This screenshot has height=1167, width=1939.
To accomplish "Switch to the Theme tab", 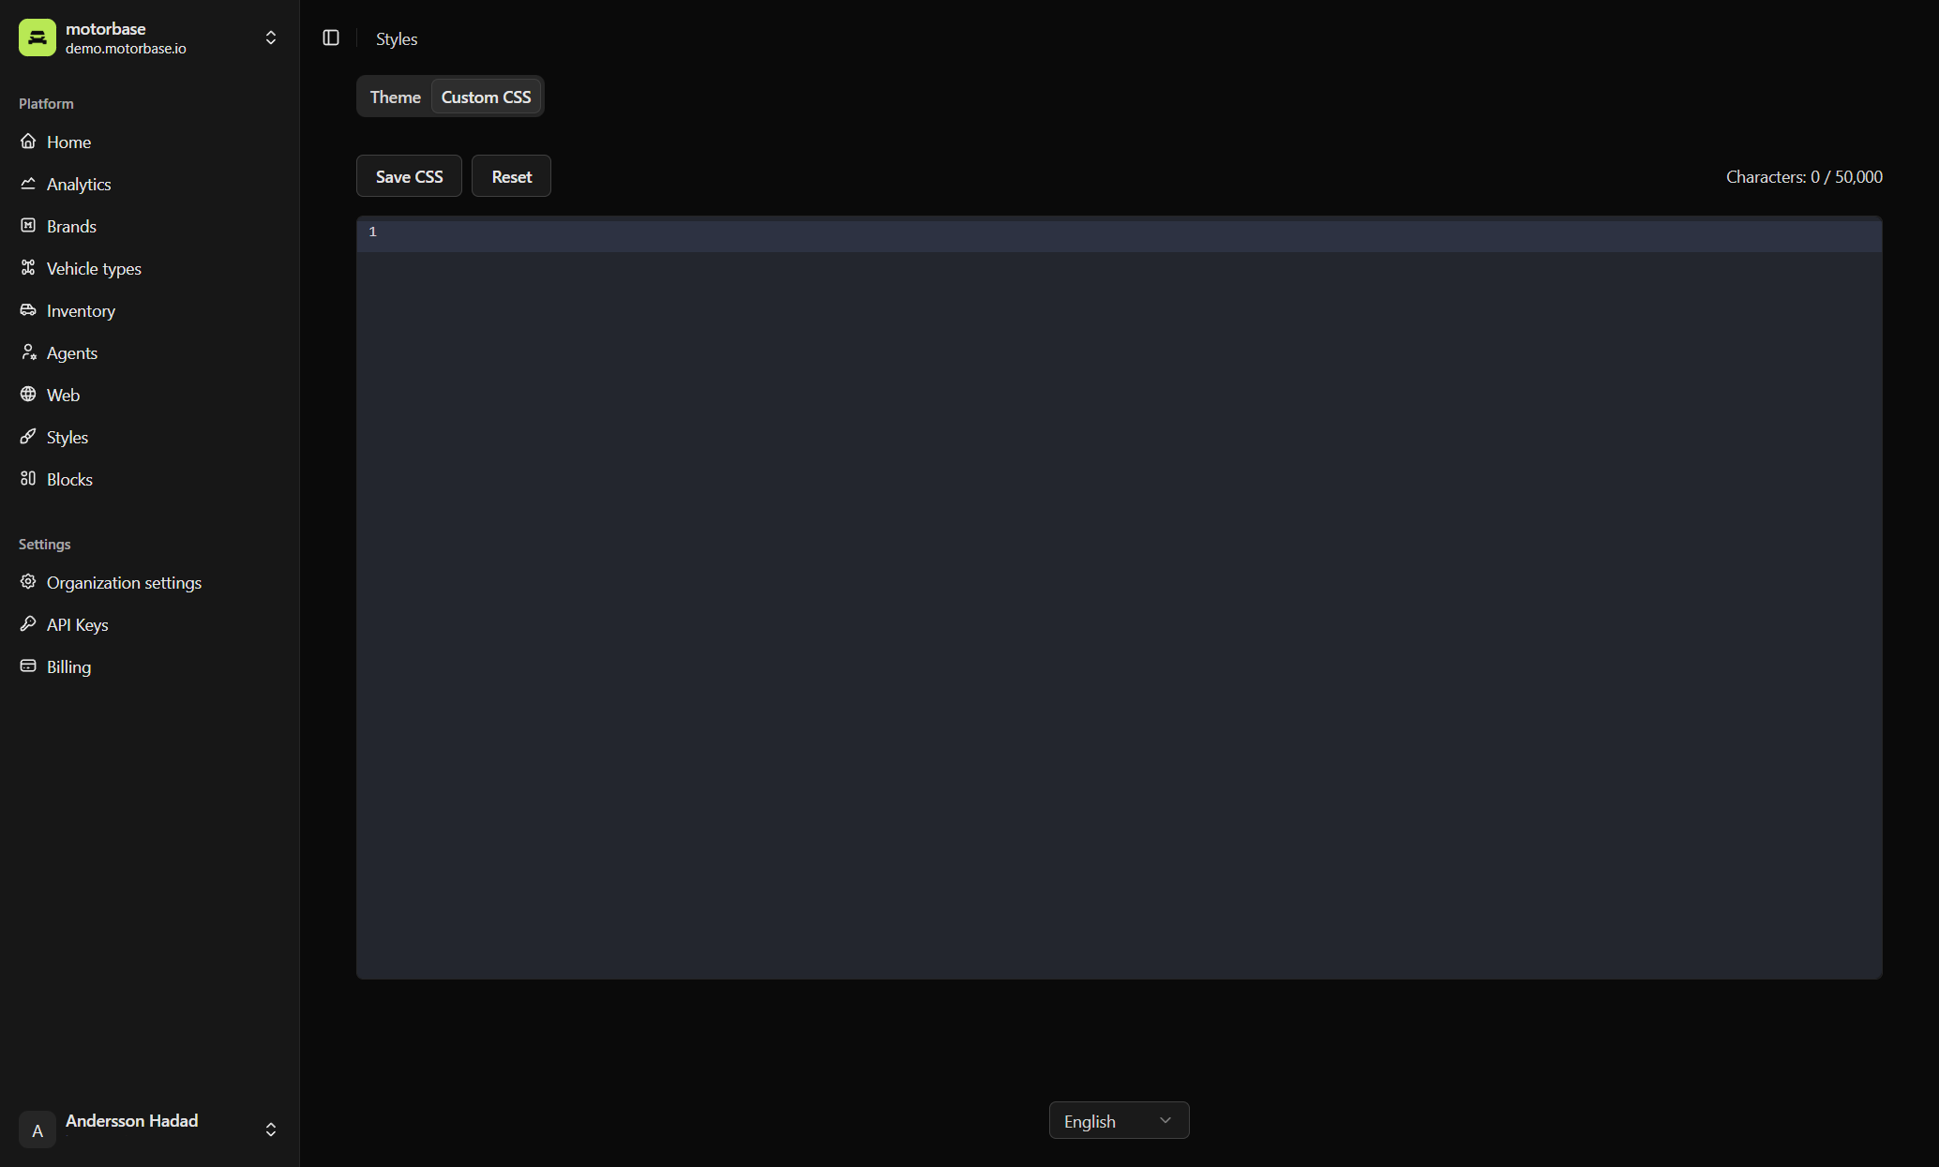I will pos(395,97).
